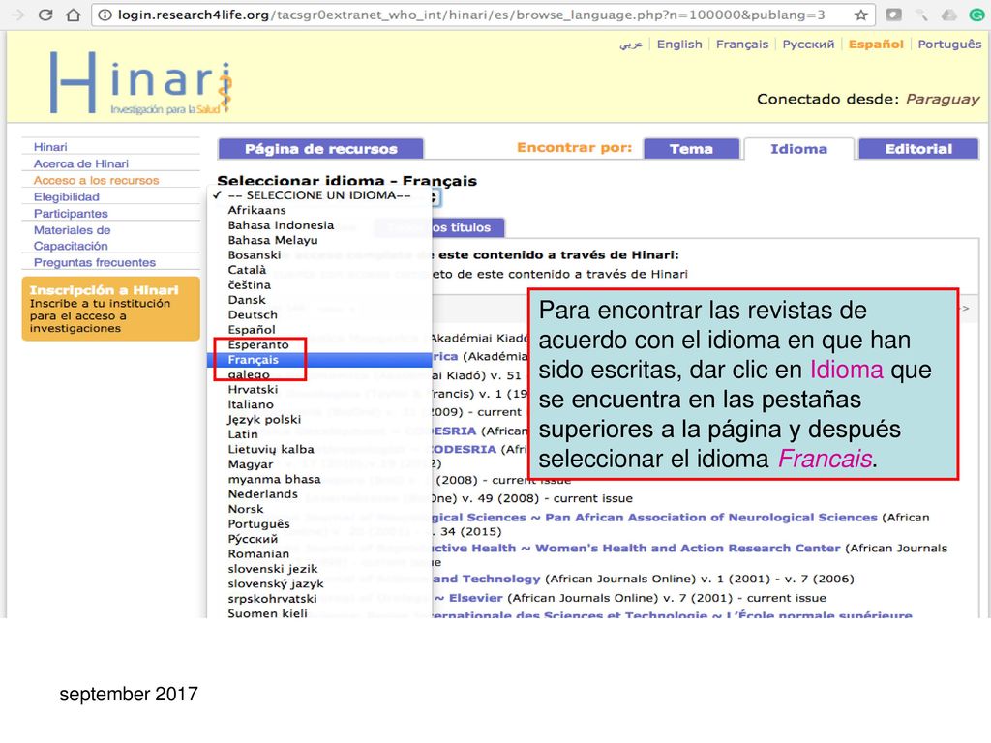991x743 pixels.
Task: Open the cloud extension icon in the toolbar
Action: click(x=949, y=15)
